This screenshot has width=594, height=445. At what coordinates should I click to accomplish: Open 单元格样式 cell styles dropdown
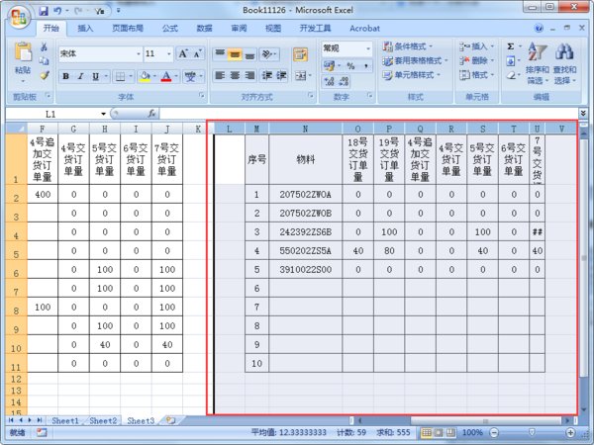(x=412, y=75)
